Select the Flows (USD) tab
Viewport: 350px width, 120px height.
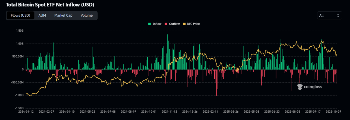pyautogui.click(x=21, y=16)
